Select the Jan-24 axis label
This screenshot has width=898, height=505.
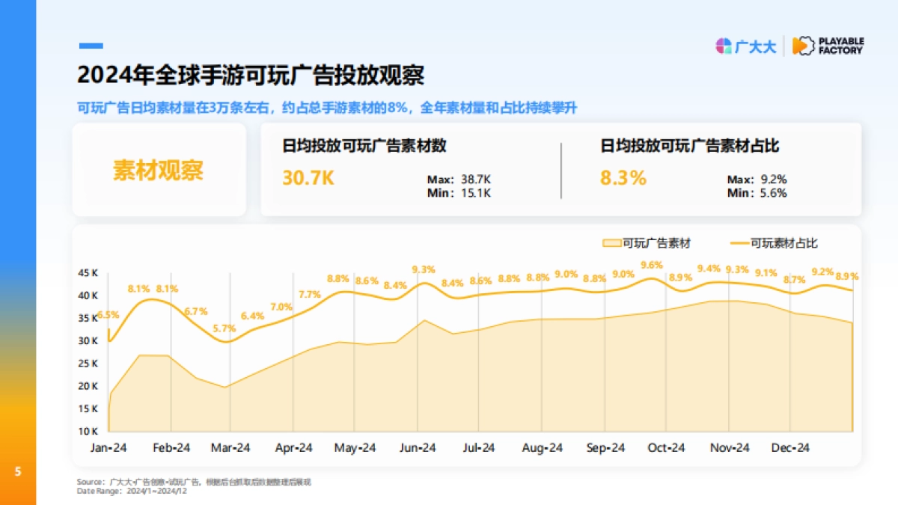point(107,447)
